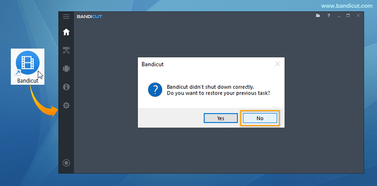This screenshot has height=186, width=377.
Task: Click 'Do you want to restore your previous task?'
Action: pyautogui.click(x=218, y=93)
